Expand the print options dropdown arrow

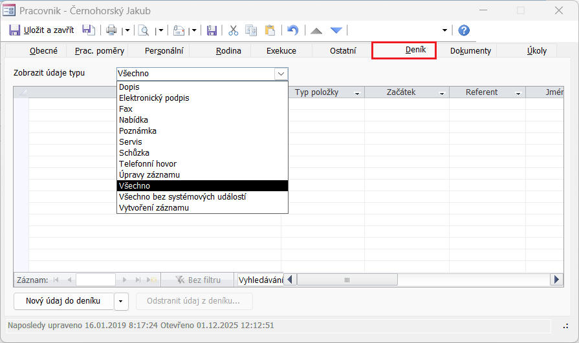126,30
